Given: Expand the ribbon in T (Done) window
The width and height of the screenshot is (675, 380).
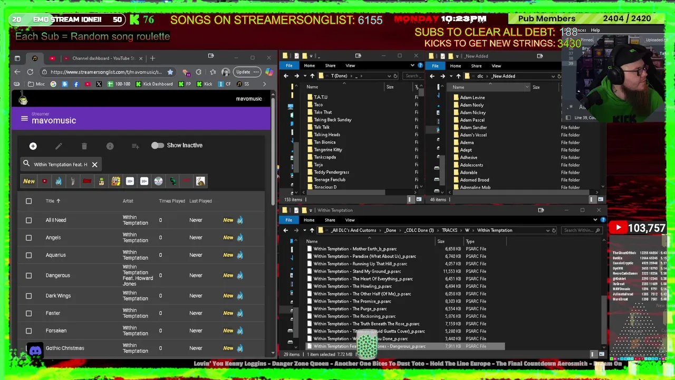Looking at the screenshot, I should [x=412, y=65].
